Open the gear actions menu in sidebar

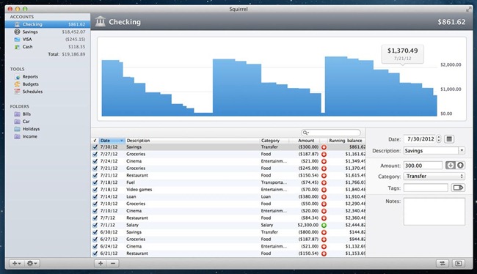[32, 263]
